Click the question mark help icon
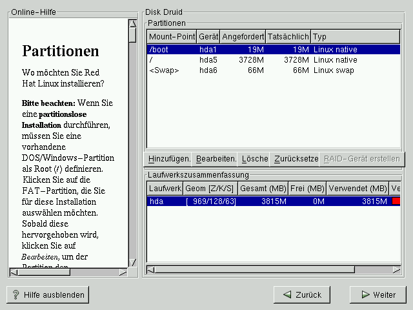This screenshot has width=413, height=310. (15, 294)
